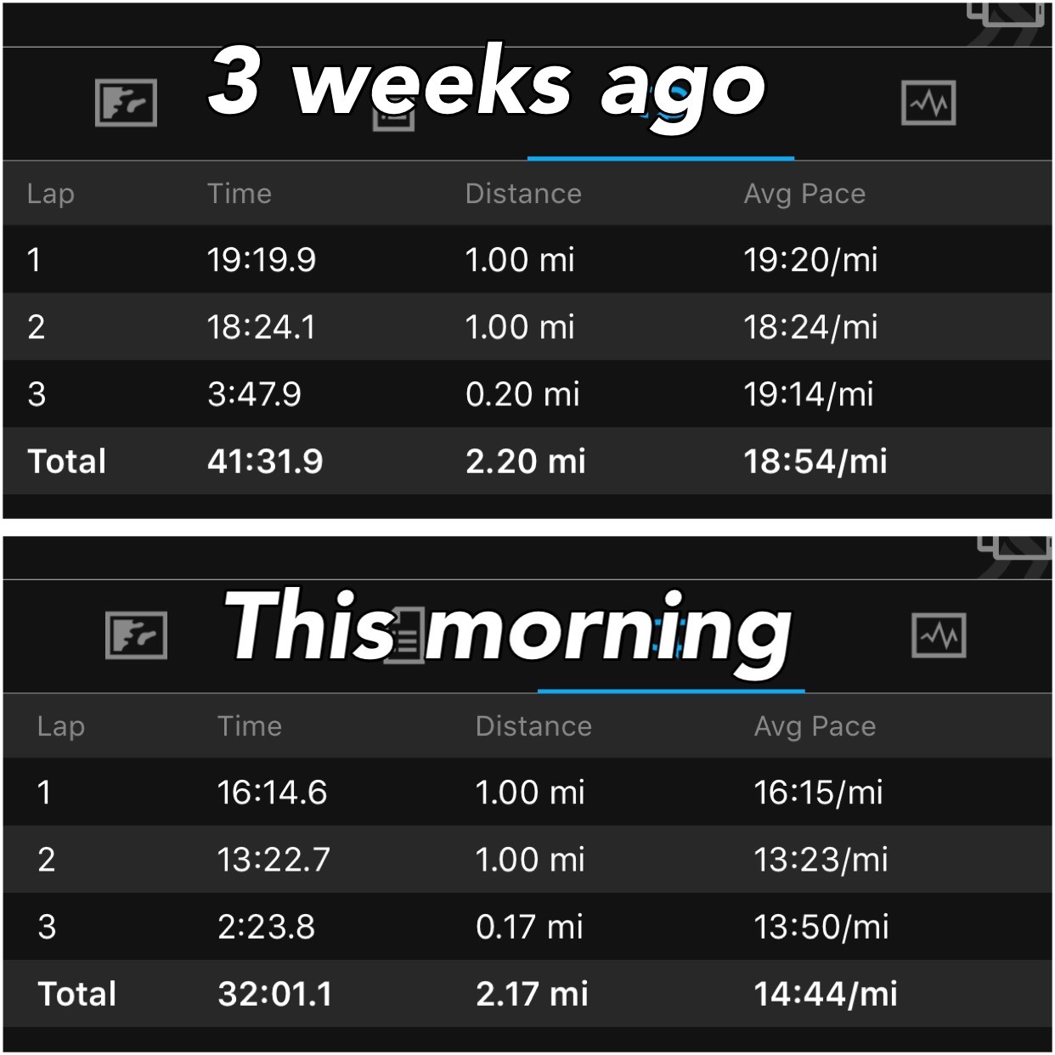Viewport: 1055px width, 1055px height.
Task: Click Total row showing 32:01.1
Action: pyautogui.click(x=527, y=994)
